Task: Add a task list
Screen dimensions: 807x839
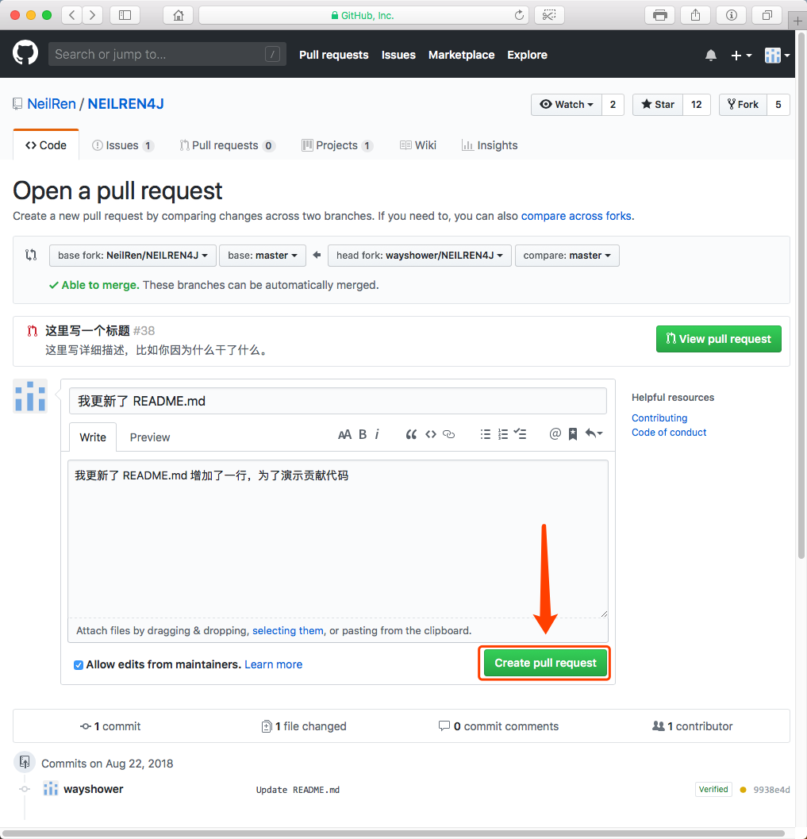Action: [x=521, y=434]
